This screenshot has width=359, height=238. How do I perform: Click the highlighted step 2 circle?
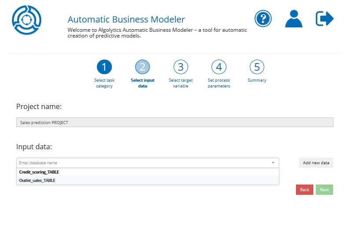[142, 67]
